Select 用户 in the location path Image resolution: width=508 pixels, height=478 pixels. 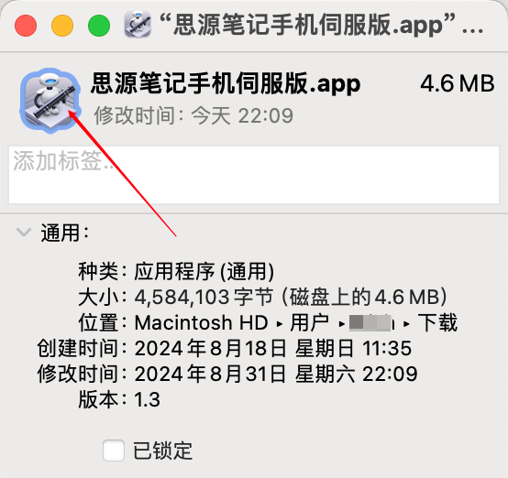[x=310, y=322]
